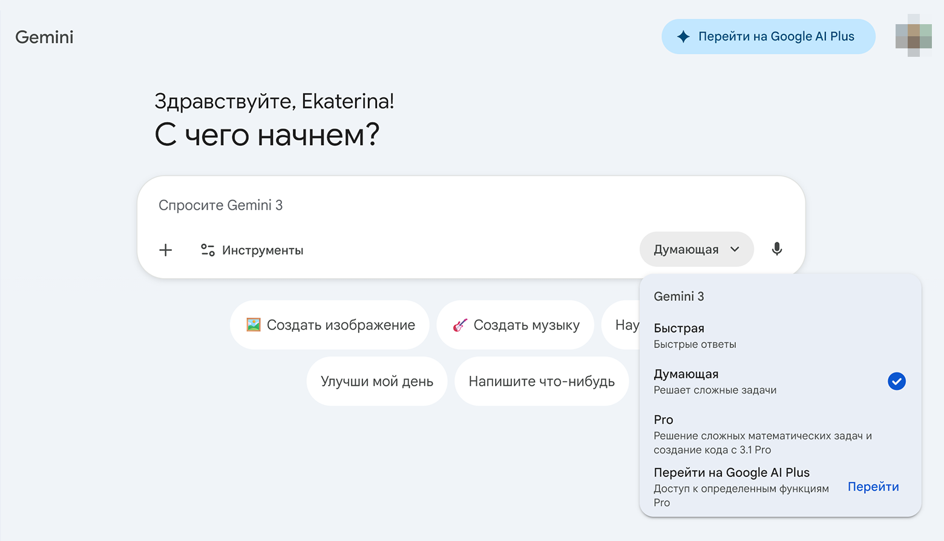Open the Инструменты tools menu

[x=252, y=250]
